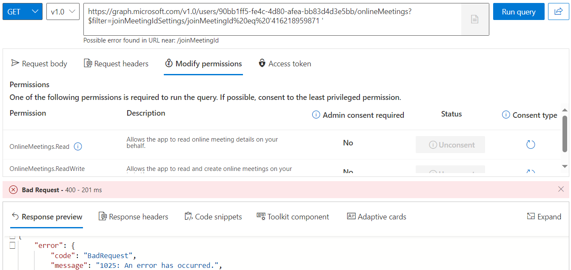This screenshot has width=571, height=270.
Task: Click the document icon in URL box
Action: 474,19
